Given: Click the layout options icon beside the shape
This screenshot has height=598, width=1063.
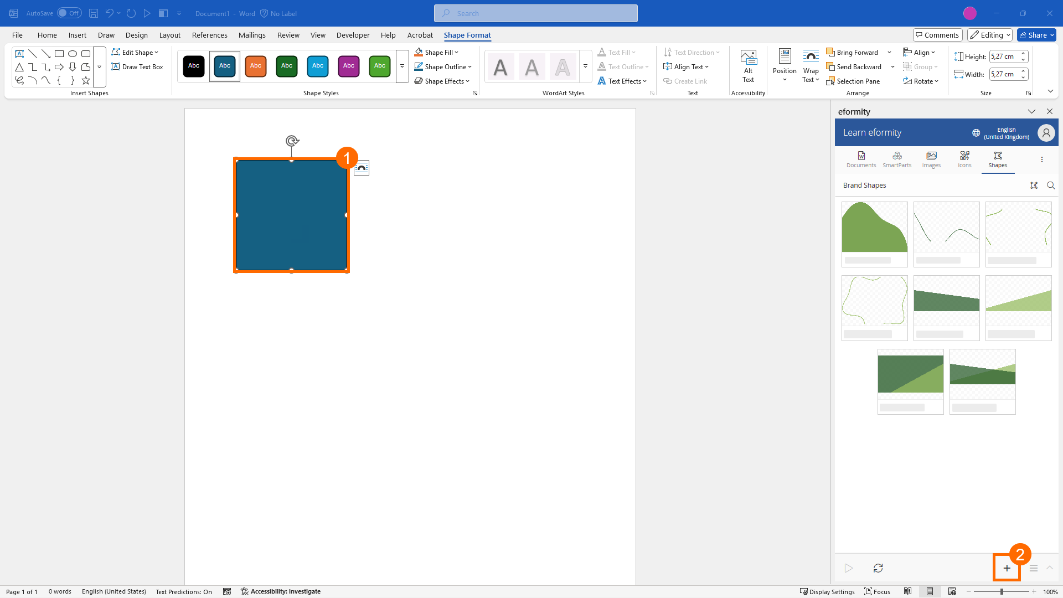Looking at the screenshot, I should (362, 168).
